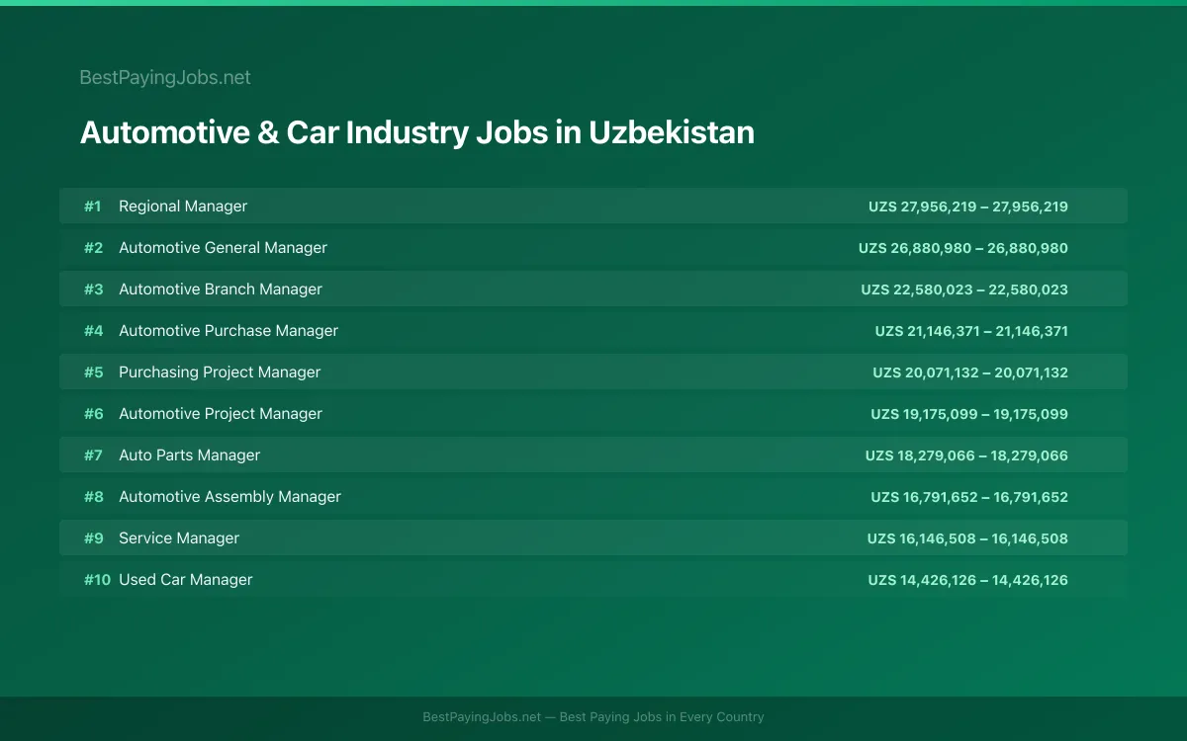The width and height of the screenshot is (1187, 741).
Task: Click salary UZS 16,791,652 – 16,791,652
Action: pos(969,497)
